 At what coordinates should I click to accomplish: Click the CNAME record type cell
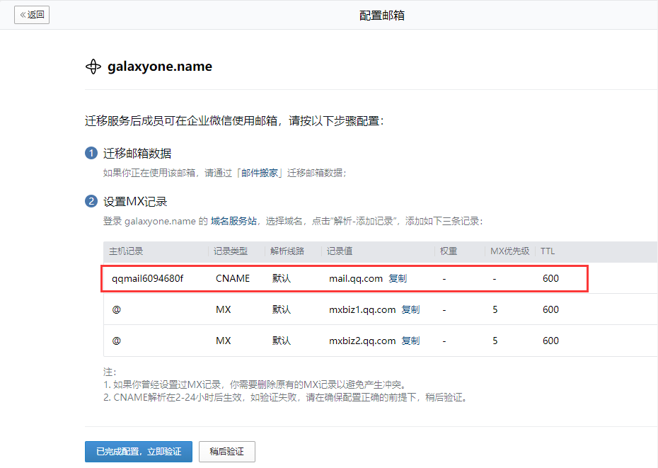click(233, 278)
